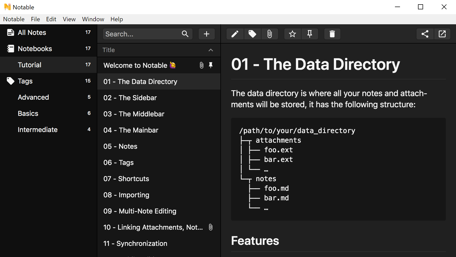Open note 02 - The Sidebar

(159, 98)
